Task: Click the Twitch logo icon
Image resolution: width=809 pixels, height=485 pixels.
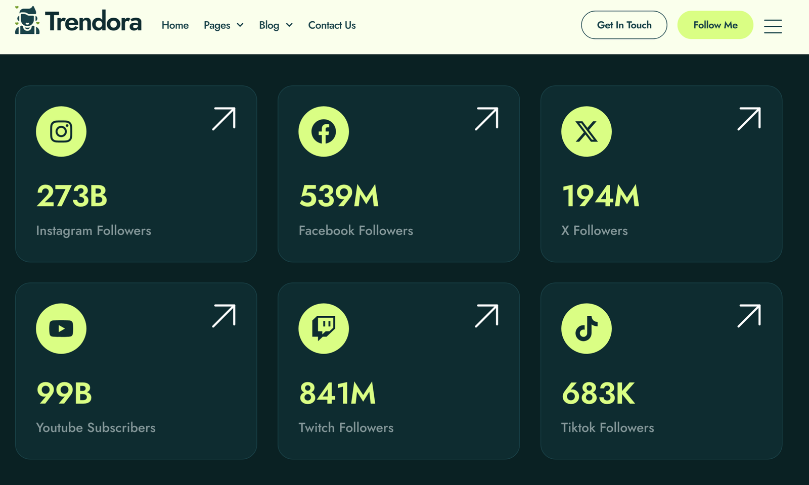Action: pos(324,328)
